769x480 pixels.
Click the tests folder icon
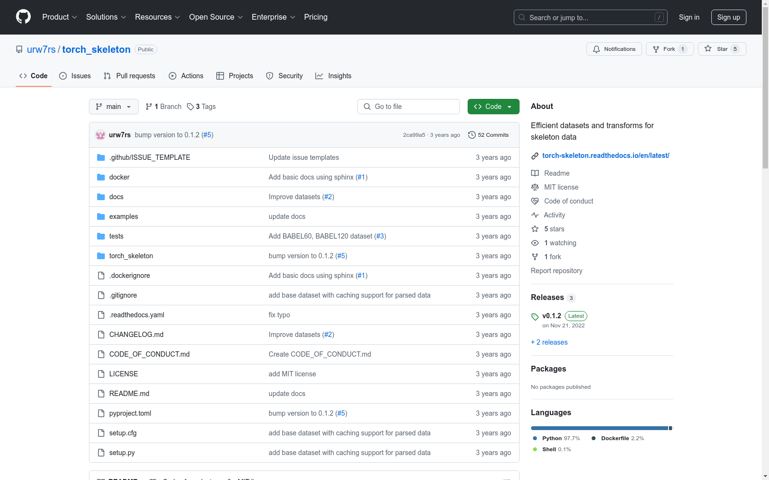pos(101,236)
